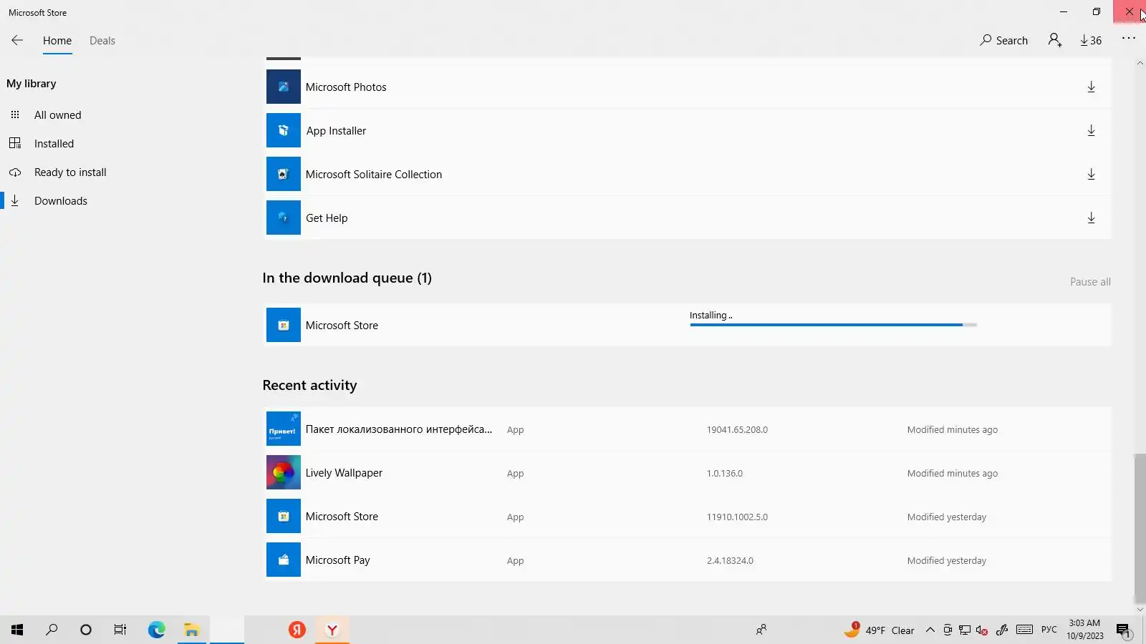The height and width of the screenshot is (644, 1146).
Task: Select Installed in My library
Action: pos(54,144)
